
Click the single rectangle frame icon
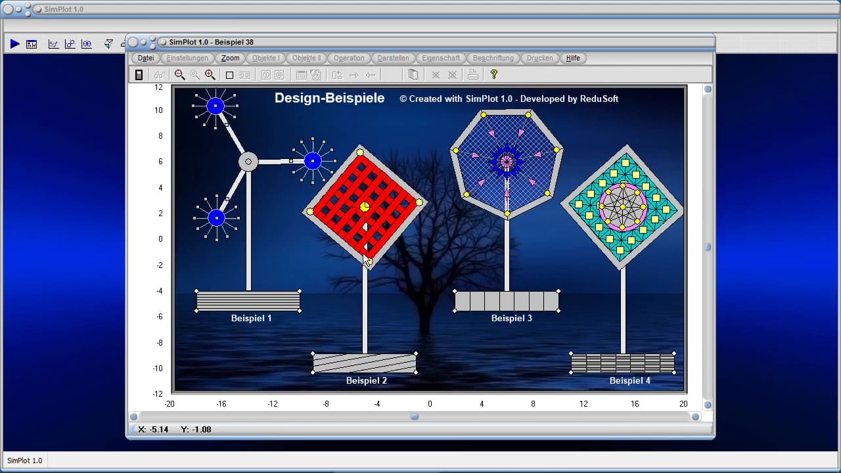point(229,75)
